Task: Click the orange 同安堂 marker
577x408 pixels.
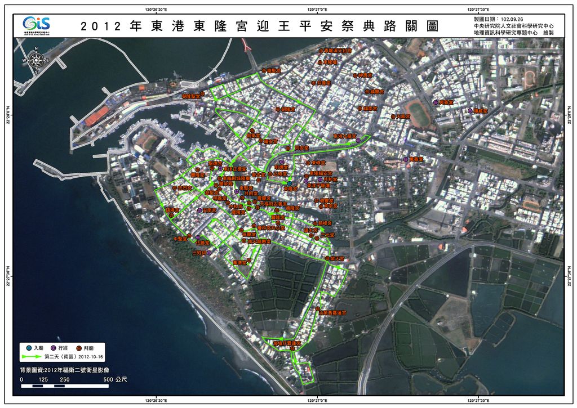Action: (288, 148)
